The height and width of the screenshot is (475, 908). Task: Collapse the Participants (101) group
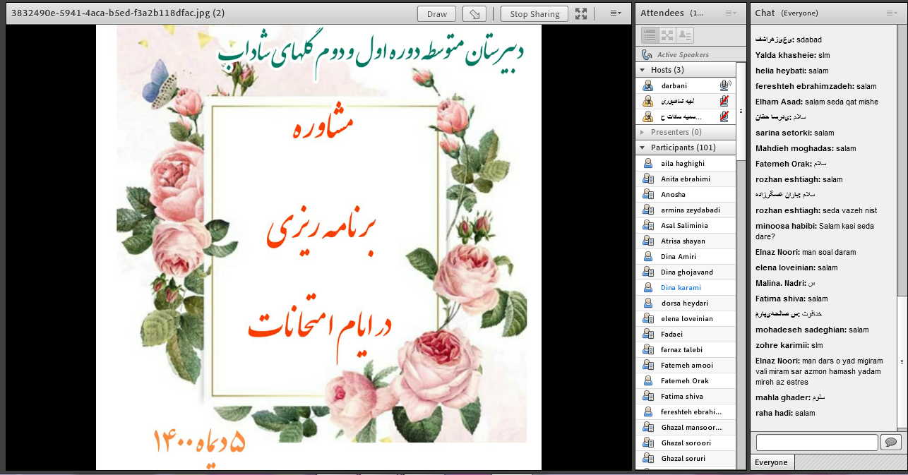[x=643, y=148]
